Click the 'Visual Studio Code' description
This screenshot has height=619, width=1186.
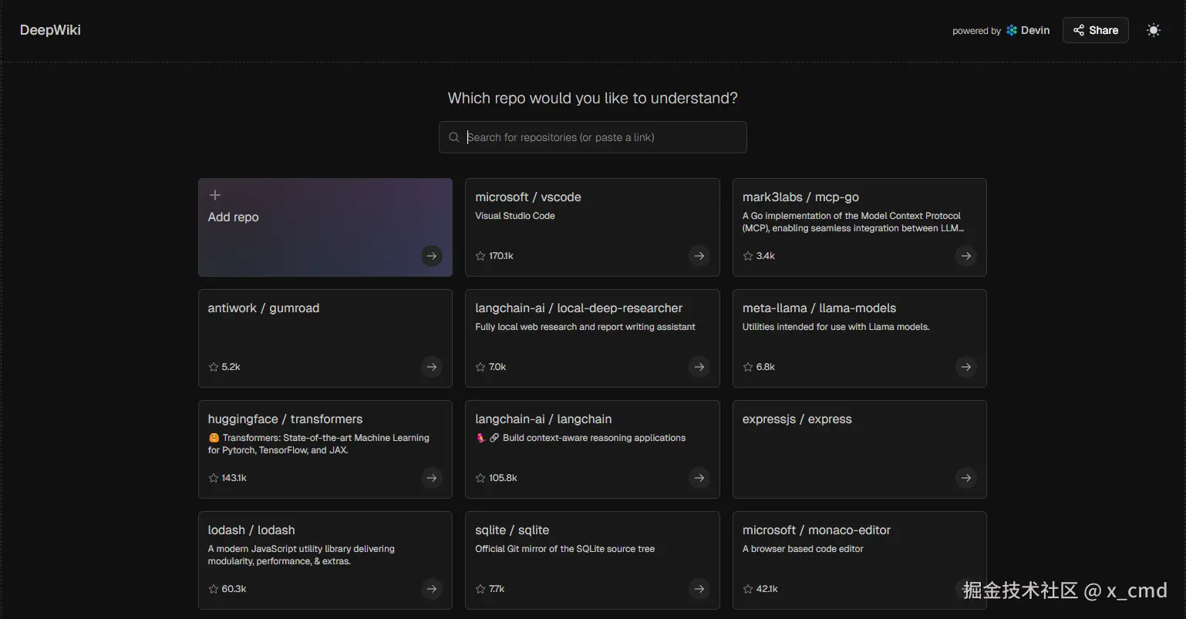(515, 216)
